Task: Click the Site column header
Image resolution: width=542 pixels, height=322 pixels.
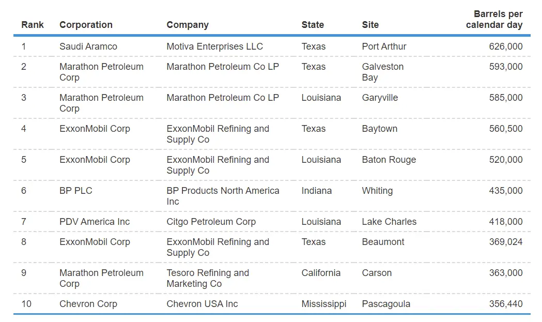Action: pos(370,25)
